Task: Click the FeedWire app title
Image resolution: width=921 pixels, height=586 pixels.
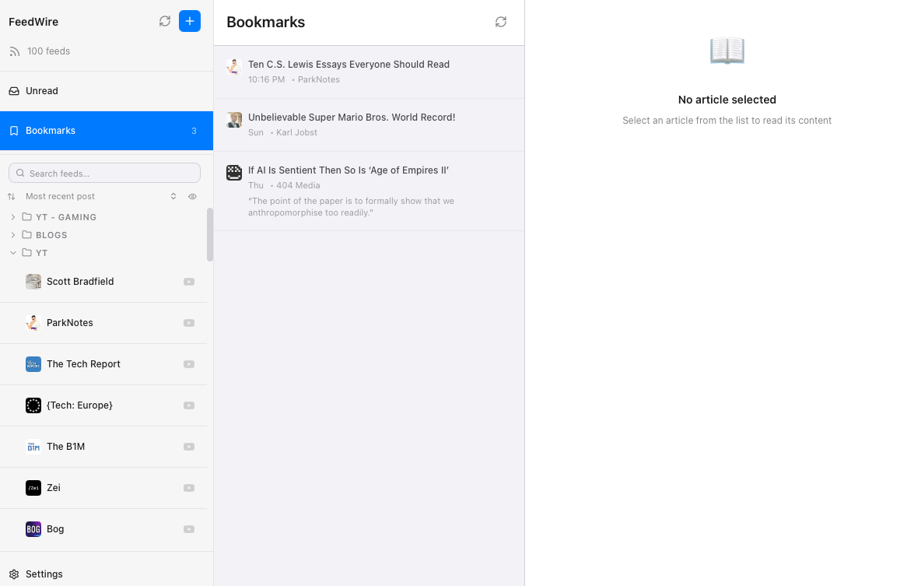Action: point(33,22)
